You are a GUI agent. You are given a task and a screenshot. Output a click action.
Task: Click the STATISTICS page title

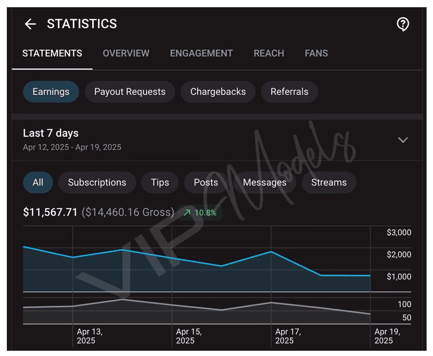click(82, 24)
